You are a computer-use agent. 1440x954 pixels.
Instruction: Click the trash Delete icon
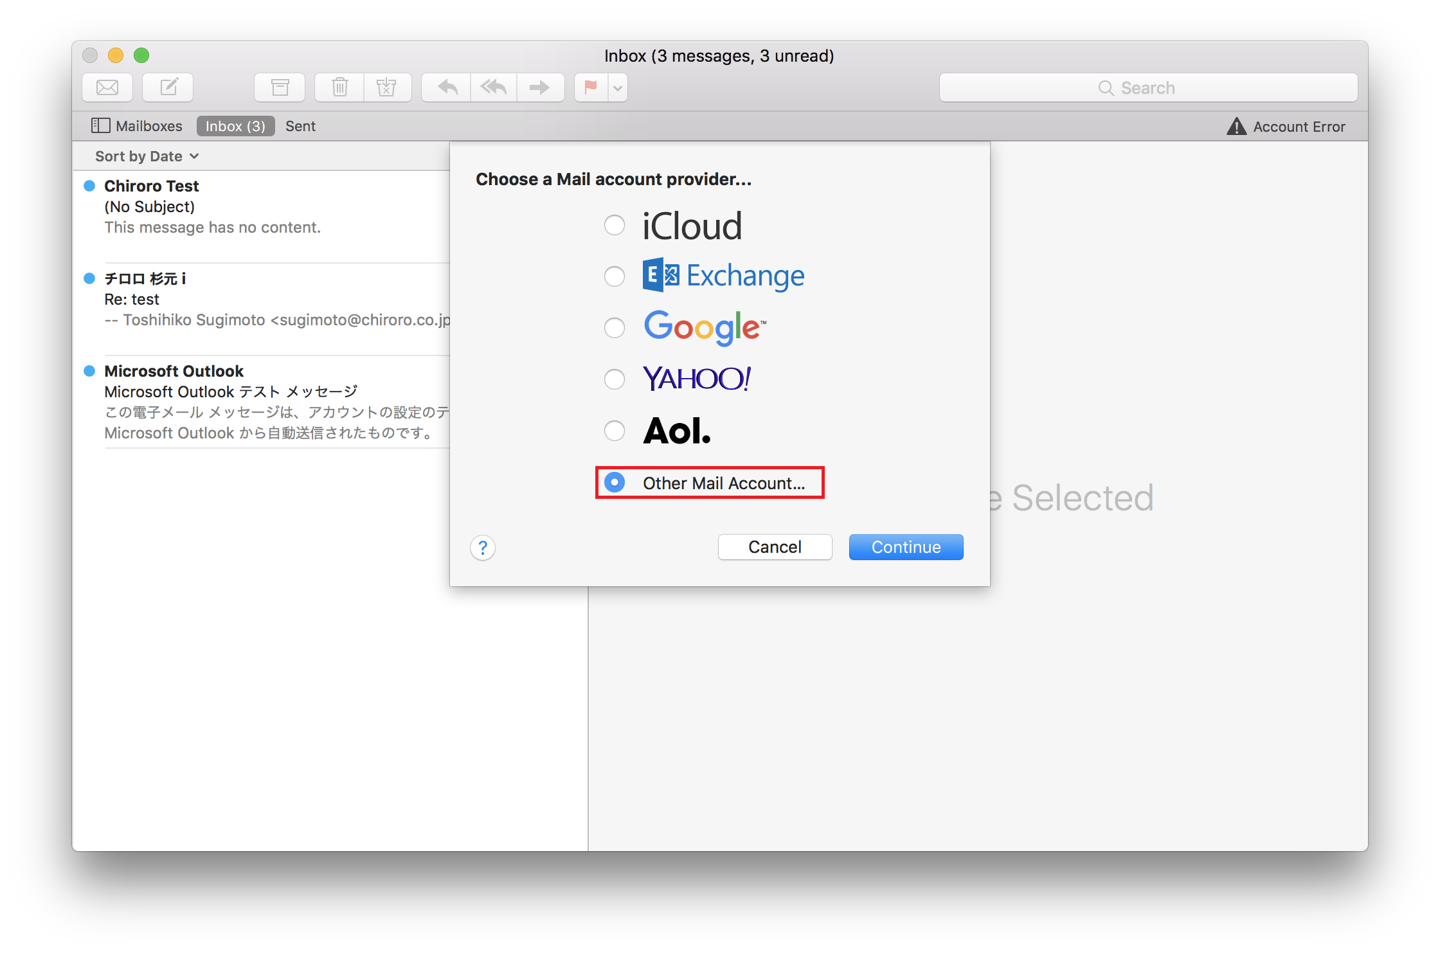tap(339, 87)
